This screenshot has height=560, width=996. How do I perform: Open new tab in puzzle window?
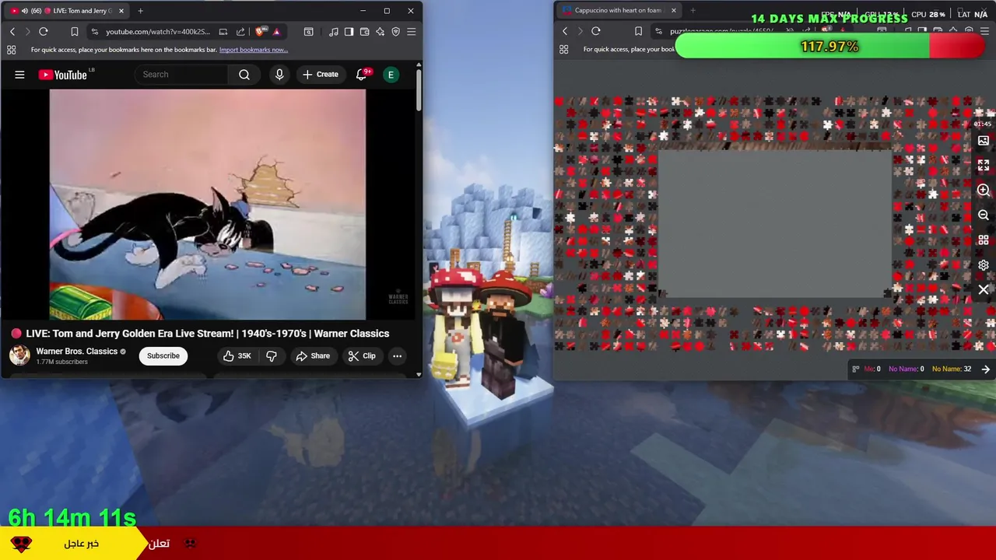[693, 11]
